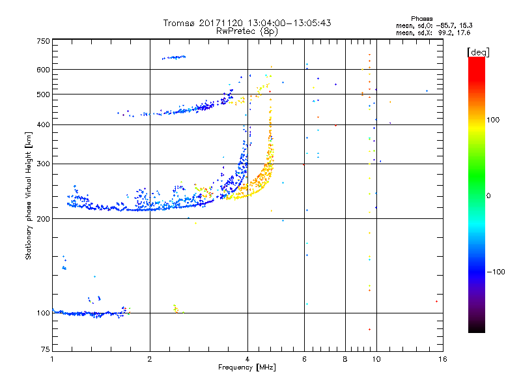This screenshot has height=391, width=521.
Task: Click y-axis label 300
Action: point(44,164)
